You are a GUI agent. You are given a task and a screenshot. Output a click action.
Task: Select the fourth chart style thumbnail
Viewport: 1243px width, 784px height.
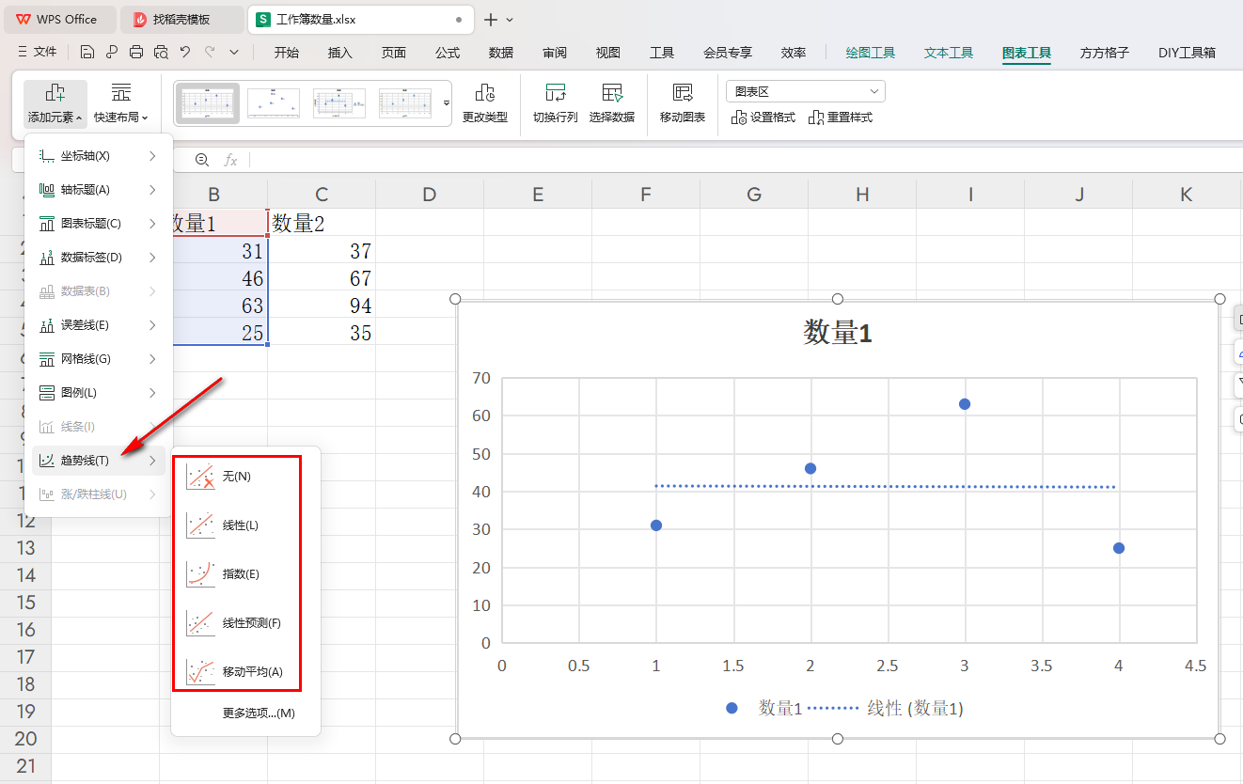405,103
